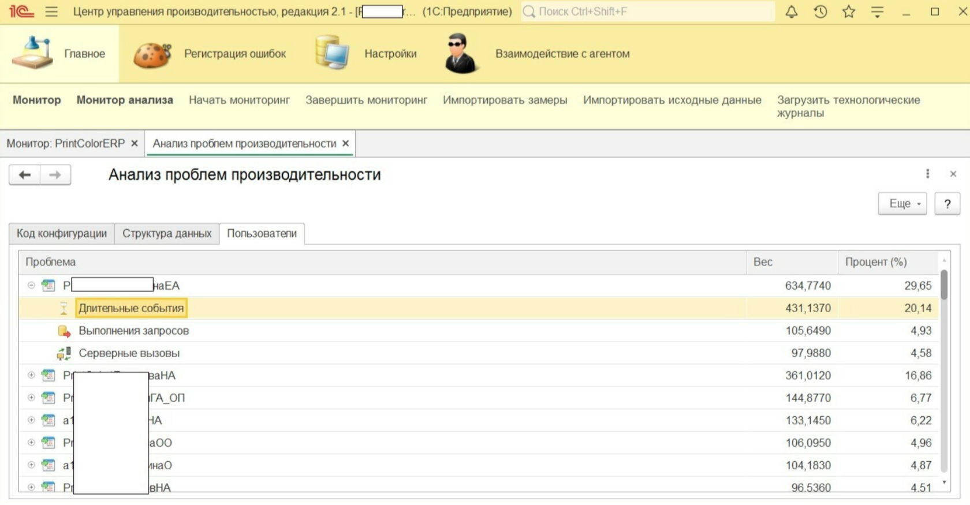
Task: Click the 1C logo icon
Action: tap(21, 12)
